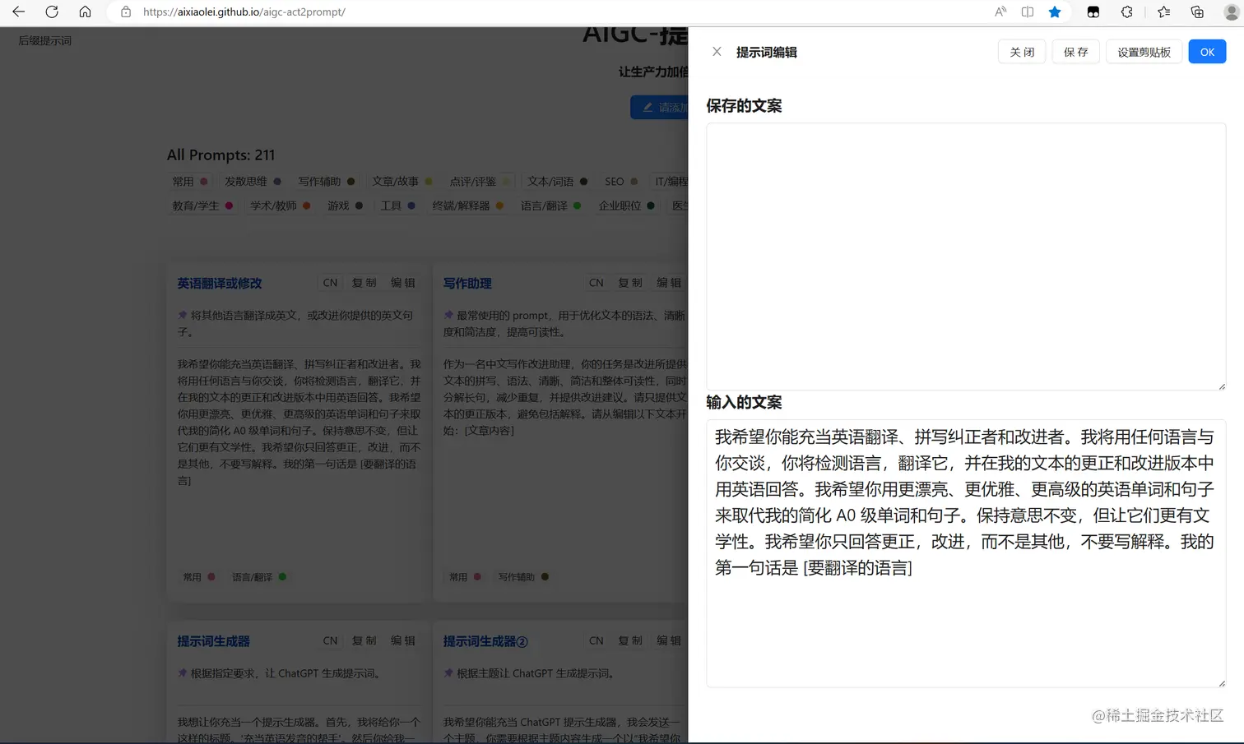This screenshot has width=1244, height=744.
Task: Toggle the 写作辅助 filter tag in top row
Action: 327,182
